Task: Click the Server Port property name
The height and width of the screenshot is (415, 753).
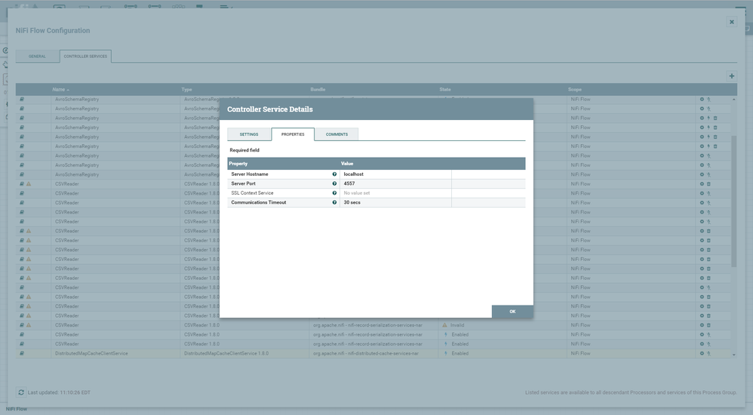Action: [244, 183]
